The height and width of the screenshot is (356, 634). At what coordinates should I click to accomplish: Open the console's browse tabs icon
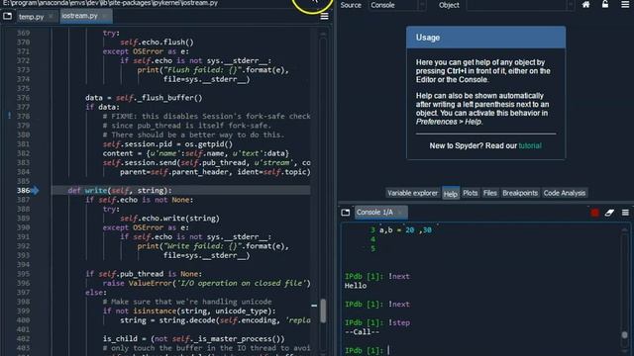point(346,213)
